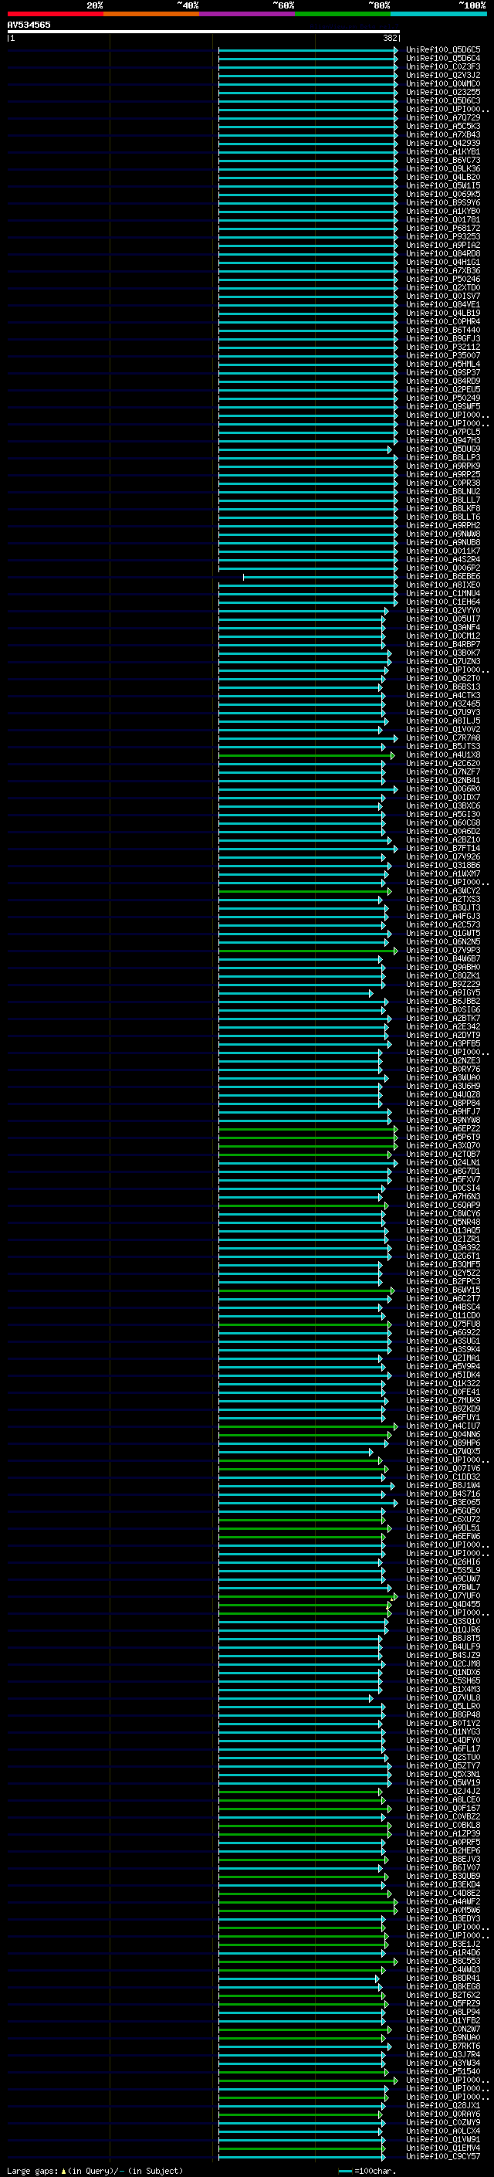Click the purple ~60% identity legend segment
Viewport: 494px width, 2177px height.
[x=246, y=14]
